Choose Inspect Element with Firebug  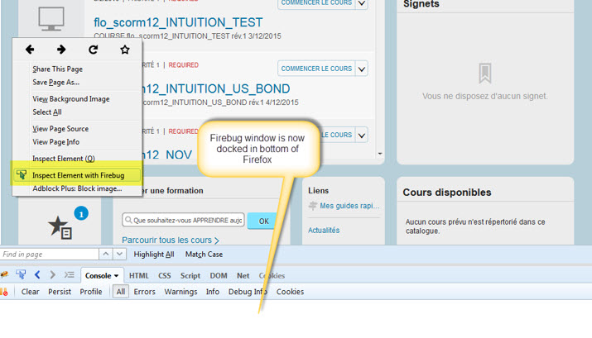tap(77, 175)
